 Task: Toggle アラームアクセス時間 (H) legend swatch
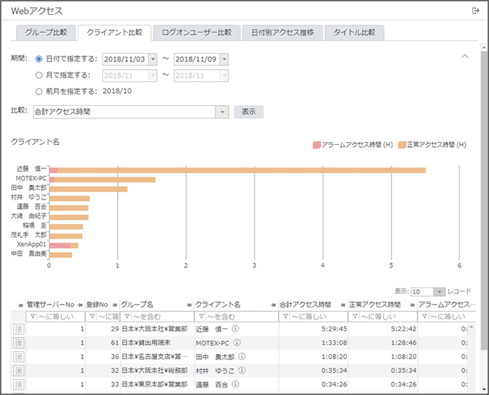pos(317,145)
